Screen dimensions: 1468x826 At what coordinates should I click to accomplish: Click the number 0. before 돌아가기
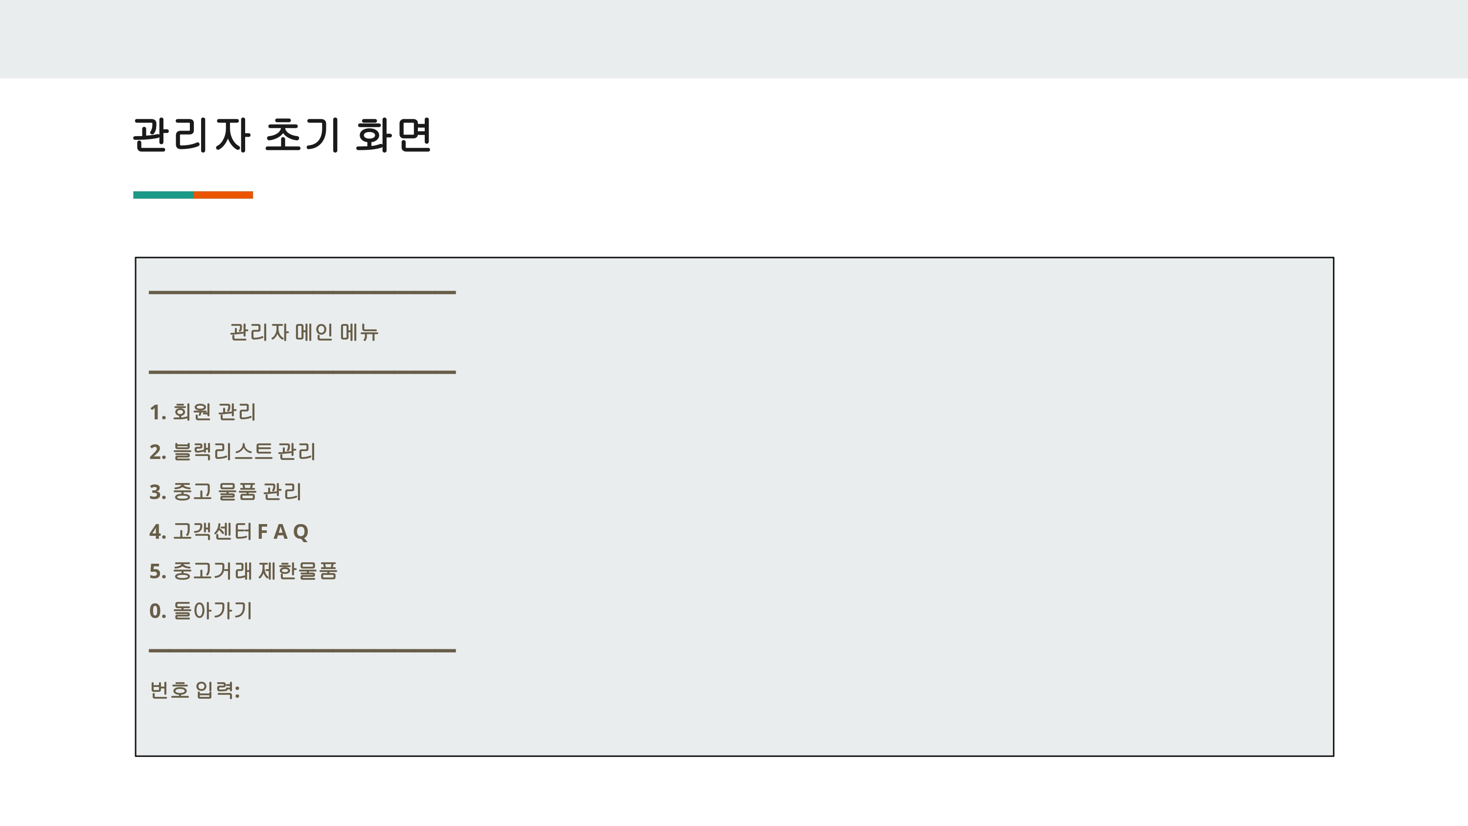[158, 611]
